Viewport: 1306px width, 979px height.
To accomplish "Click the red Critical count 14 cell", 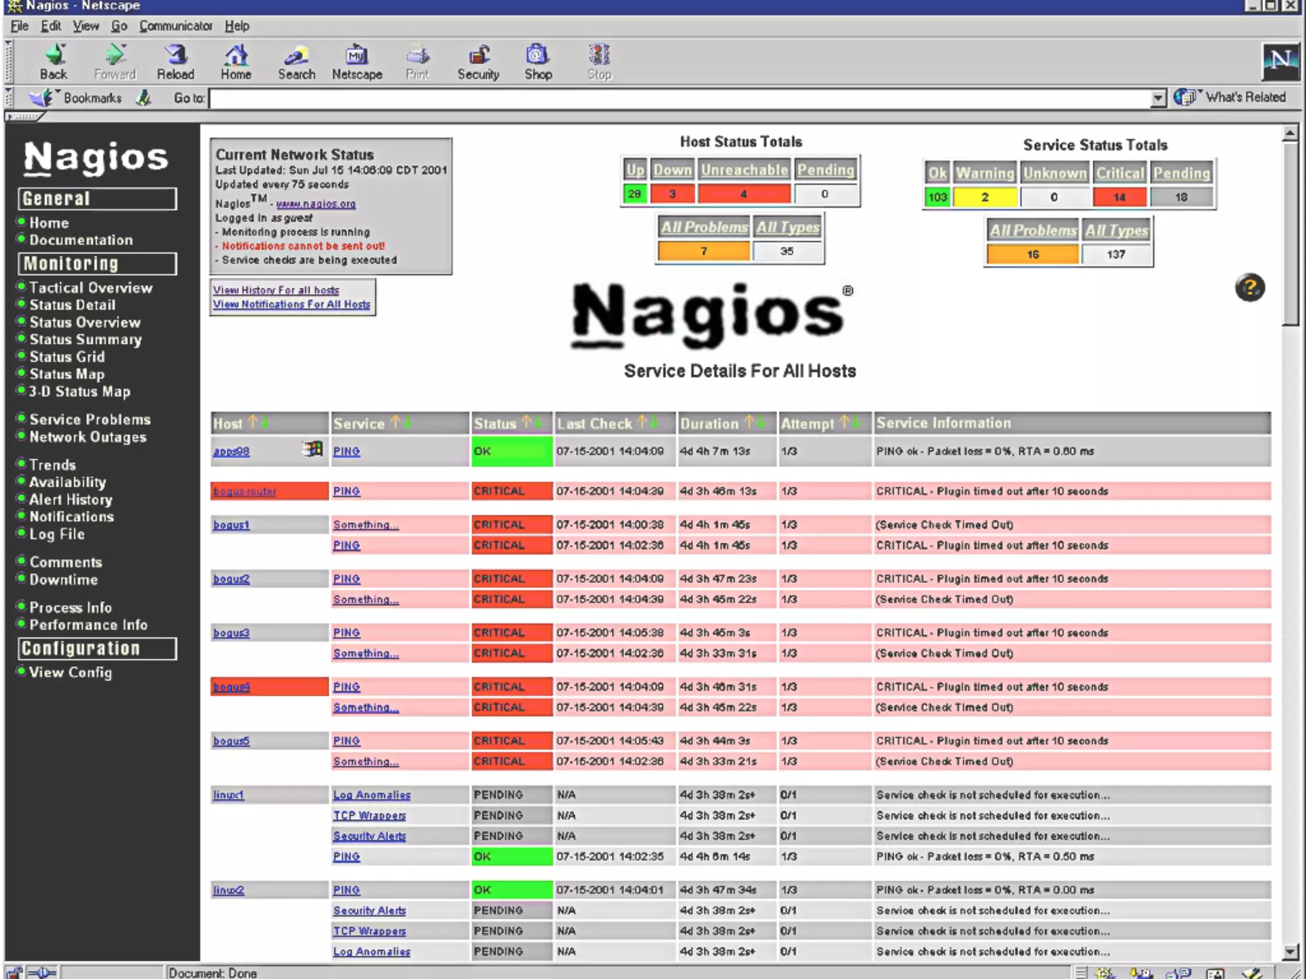I will (x=1119, y=198).
